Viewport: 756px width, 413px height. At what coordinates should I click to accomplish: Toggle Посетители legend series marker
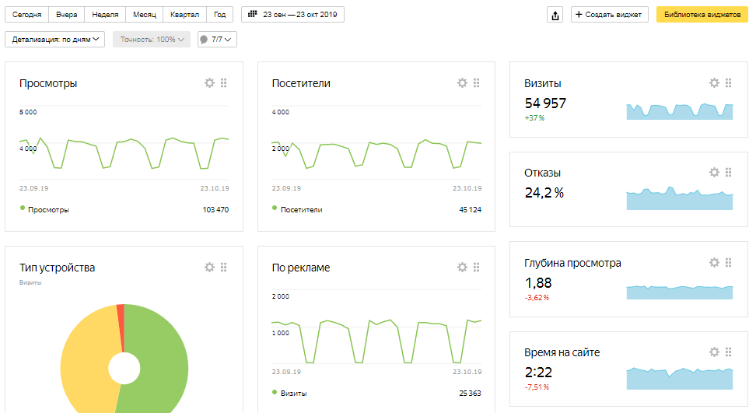coord(275,208)
